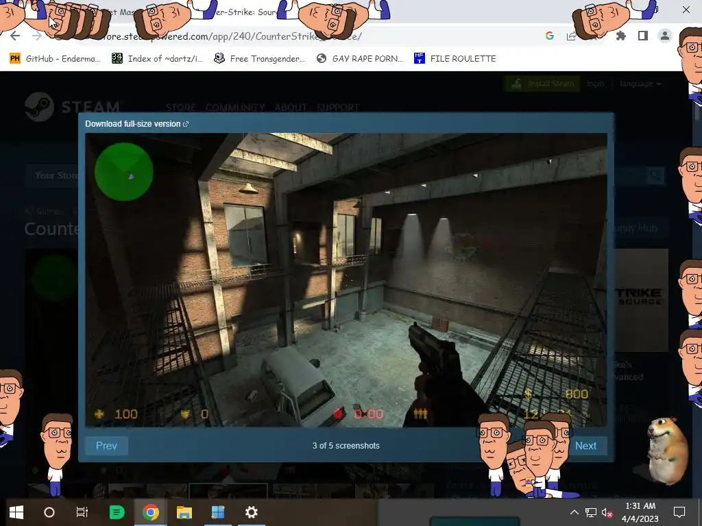Open File Explorer from the taskbar
Image resolution: width=702 pixels, height=526 pixels.
(184, 512)
